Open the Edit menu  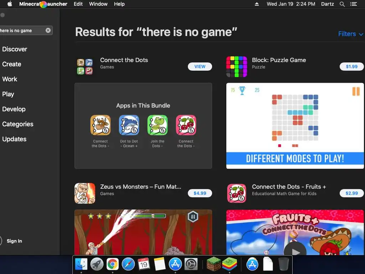pos(78,4)
